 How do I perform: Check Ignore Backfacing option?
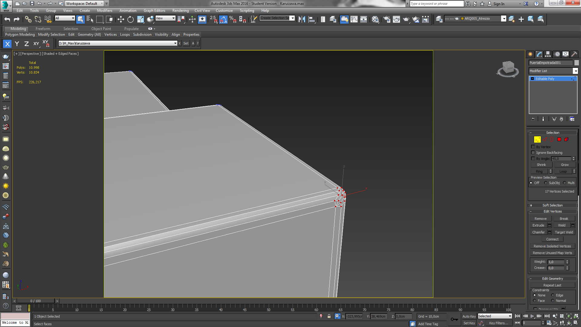(533, 153)
